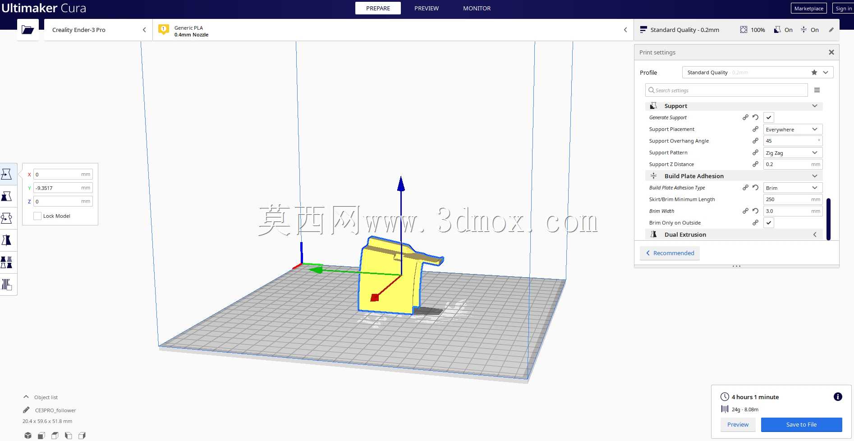Click the Z position input field
Image resolution: width=854 pixels, height=441 pixels.
pos(63,201)
